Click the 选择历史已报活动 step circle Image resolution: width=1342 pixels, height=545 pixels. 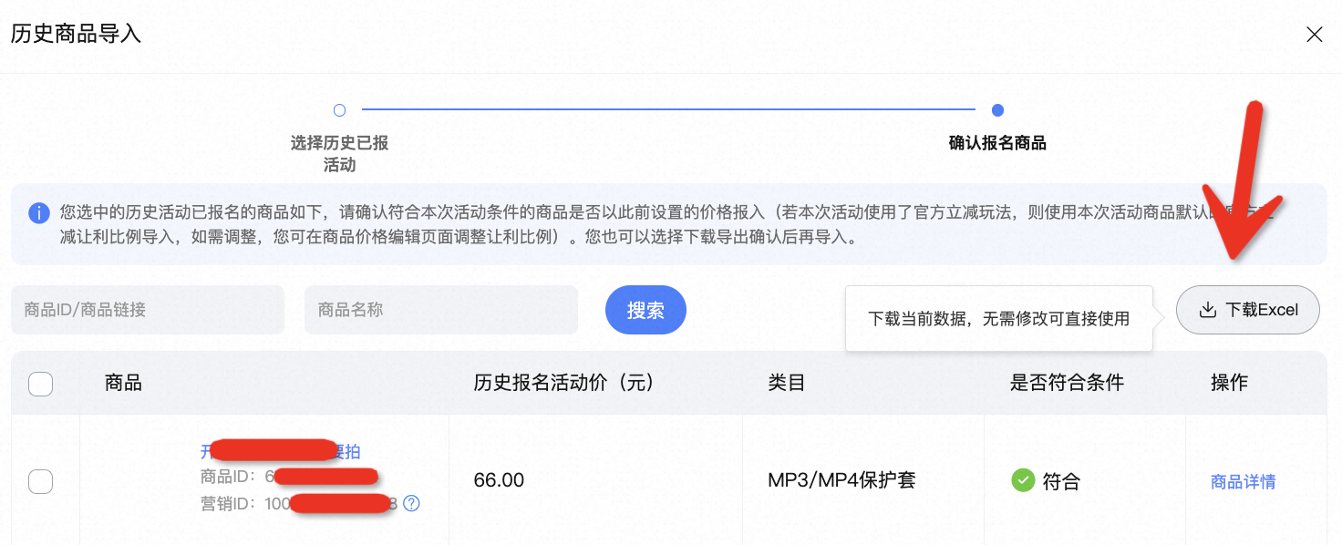[x=339, y=110]
